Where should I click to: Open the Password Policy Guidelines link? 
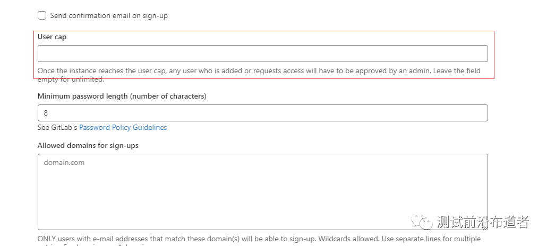point(123,128)
